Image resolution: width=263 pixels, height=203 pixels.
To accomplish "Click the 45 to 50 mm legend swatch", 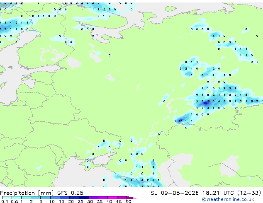I will click(x=122, y=198).
